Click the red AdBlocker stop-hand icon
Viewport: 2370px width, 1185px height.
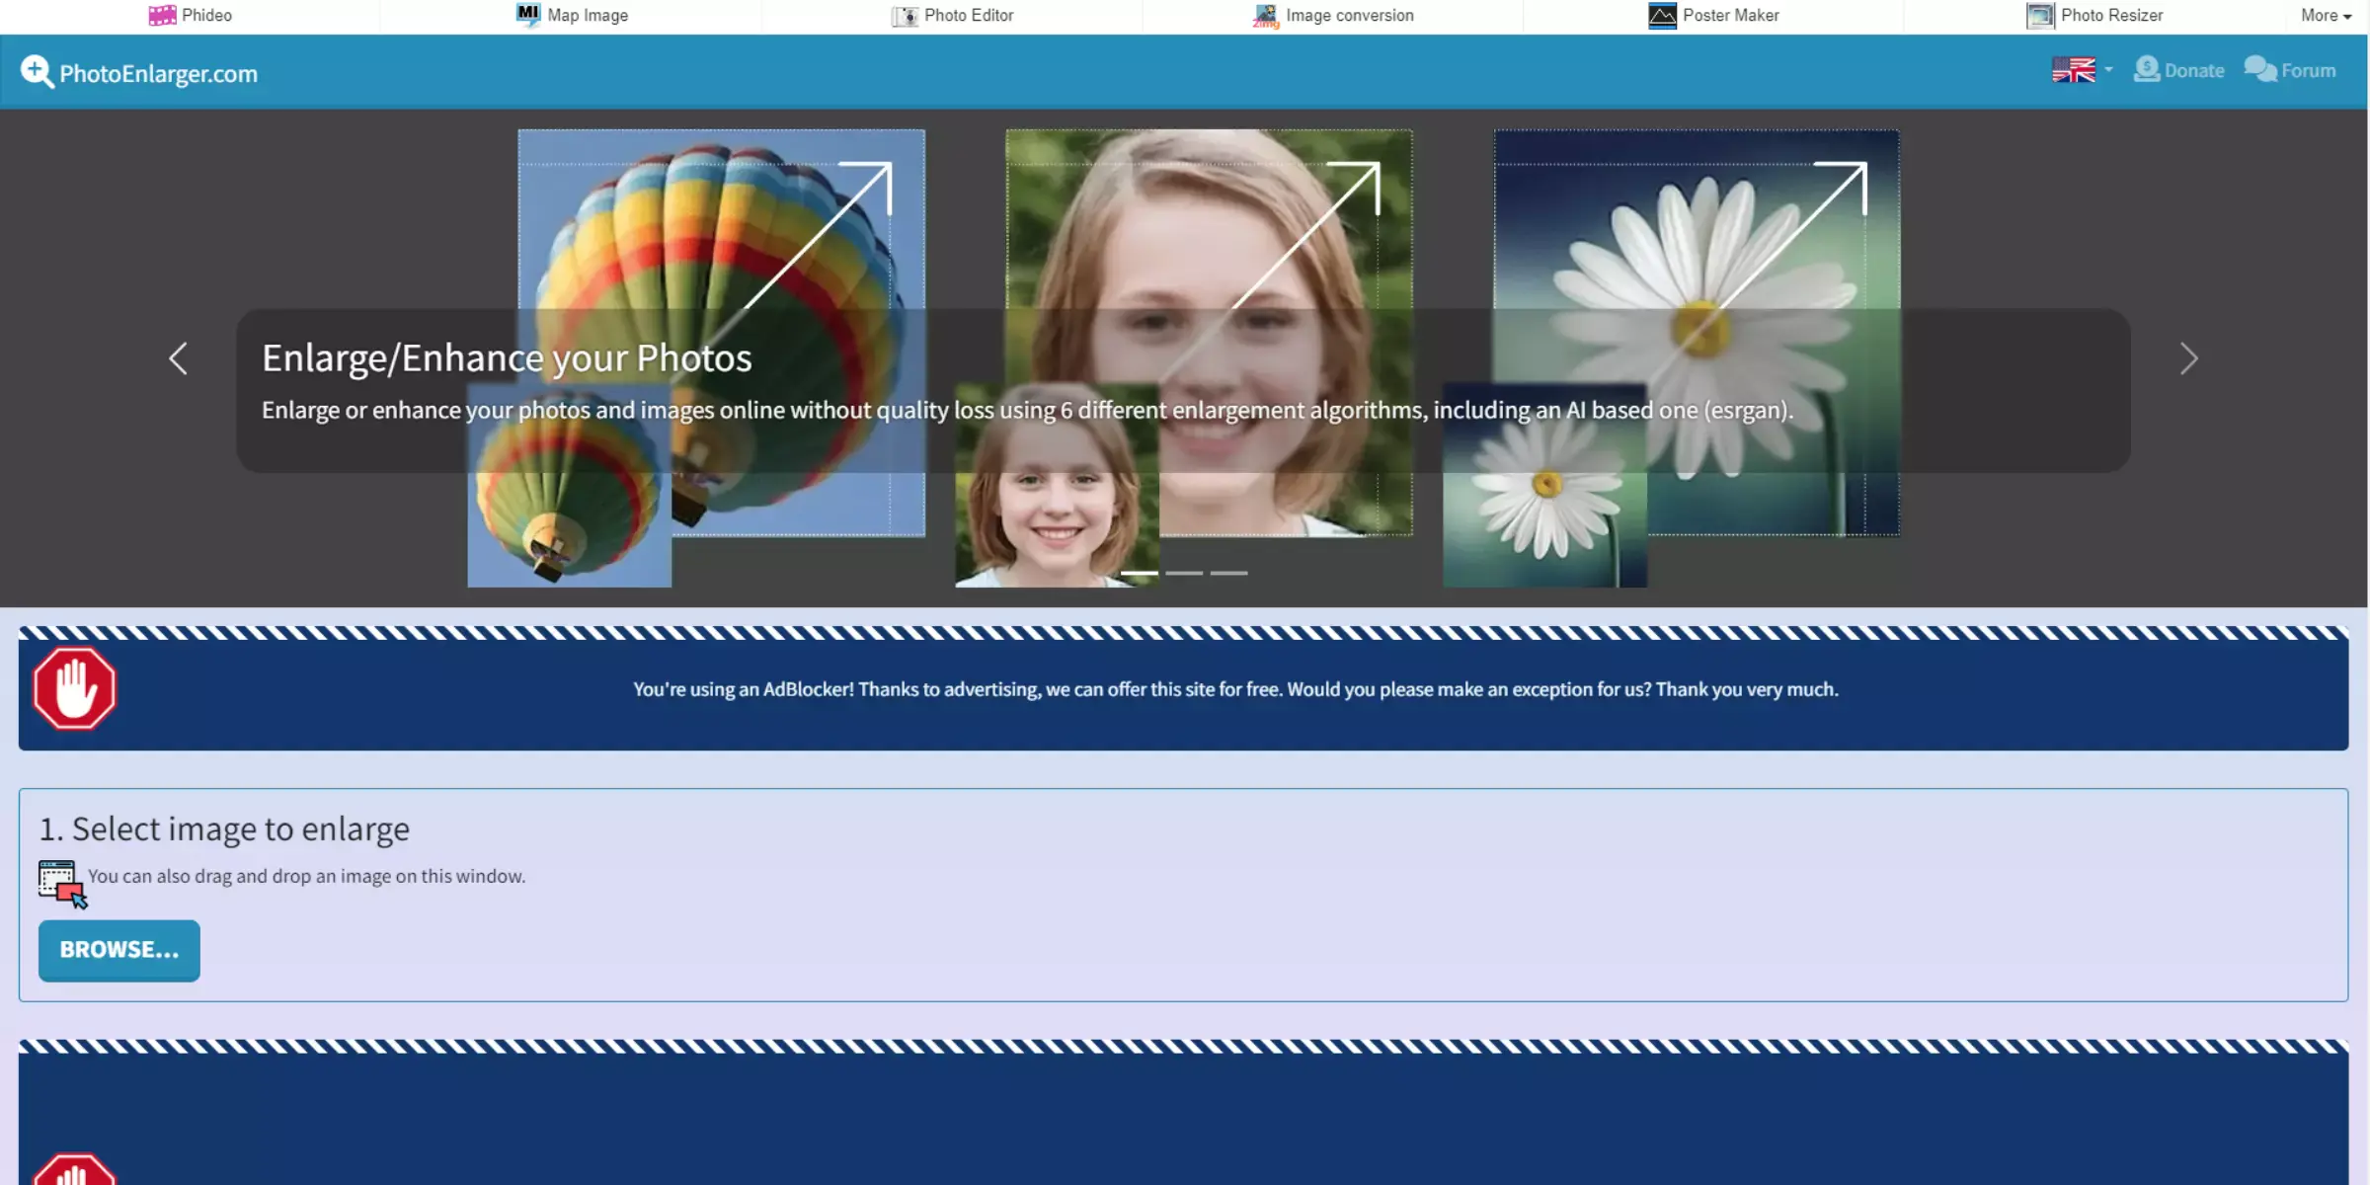[74, 688]
